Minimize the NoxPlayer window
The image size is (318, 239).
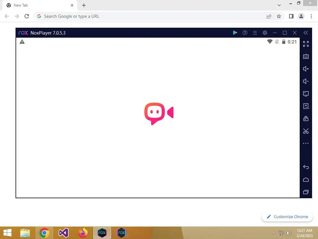click(x=275, y=33)
